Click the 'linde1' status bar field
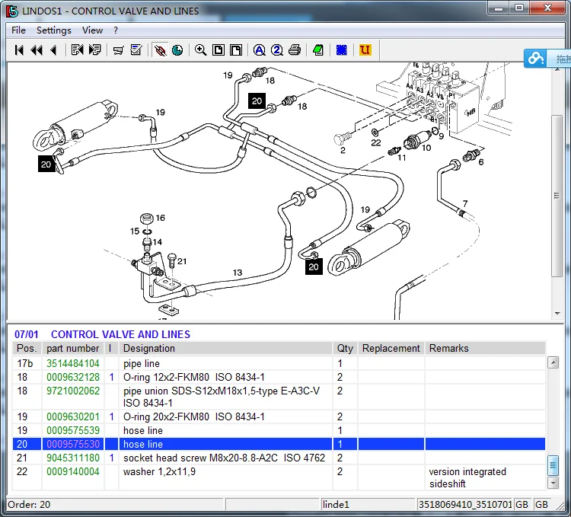Viewport: 571px width, 517px height. (368, 504)
